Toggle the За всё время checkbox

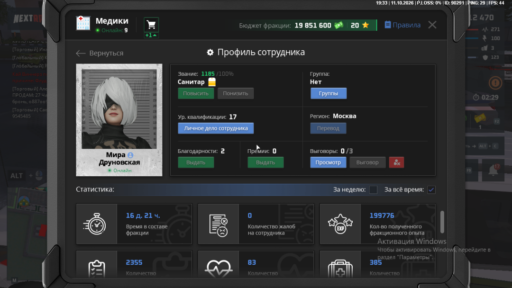coord(431,189)
